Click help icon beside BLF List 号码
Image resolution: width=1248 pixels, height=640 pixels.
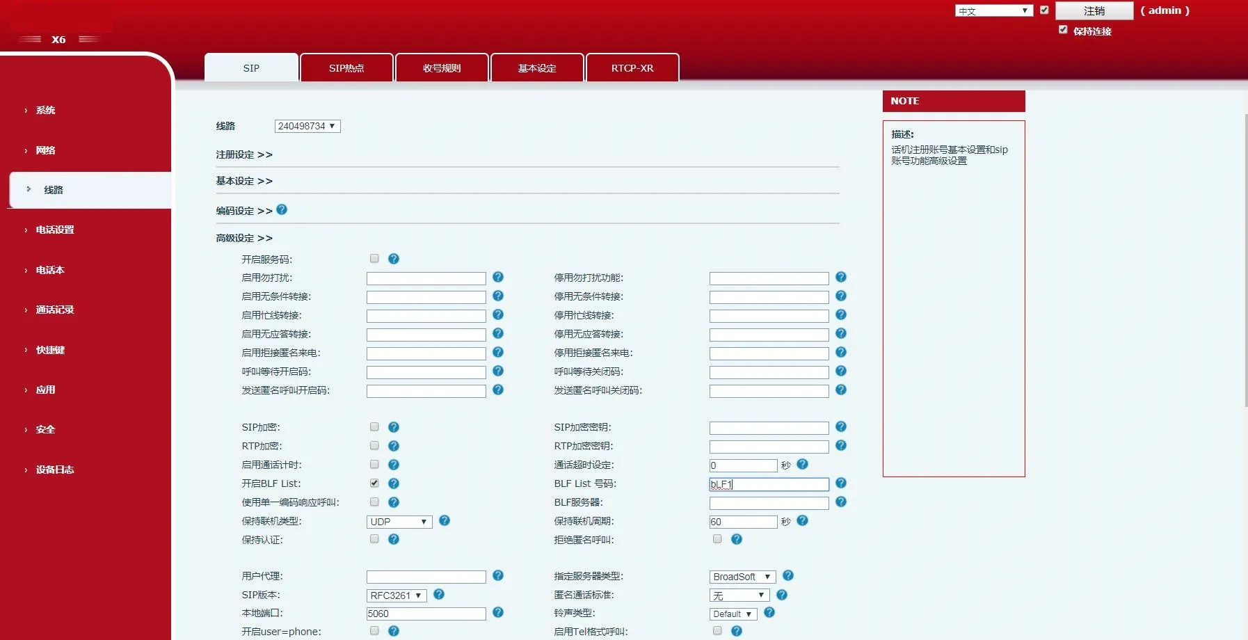(x=841, y=483)
